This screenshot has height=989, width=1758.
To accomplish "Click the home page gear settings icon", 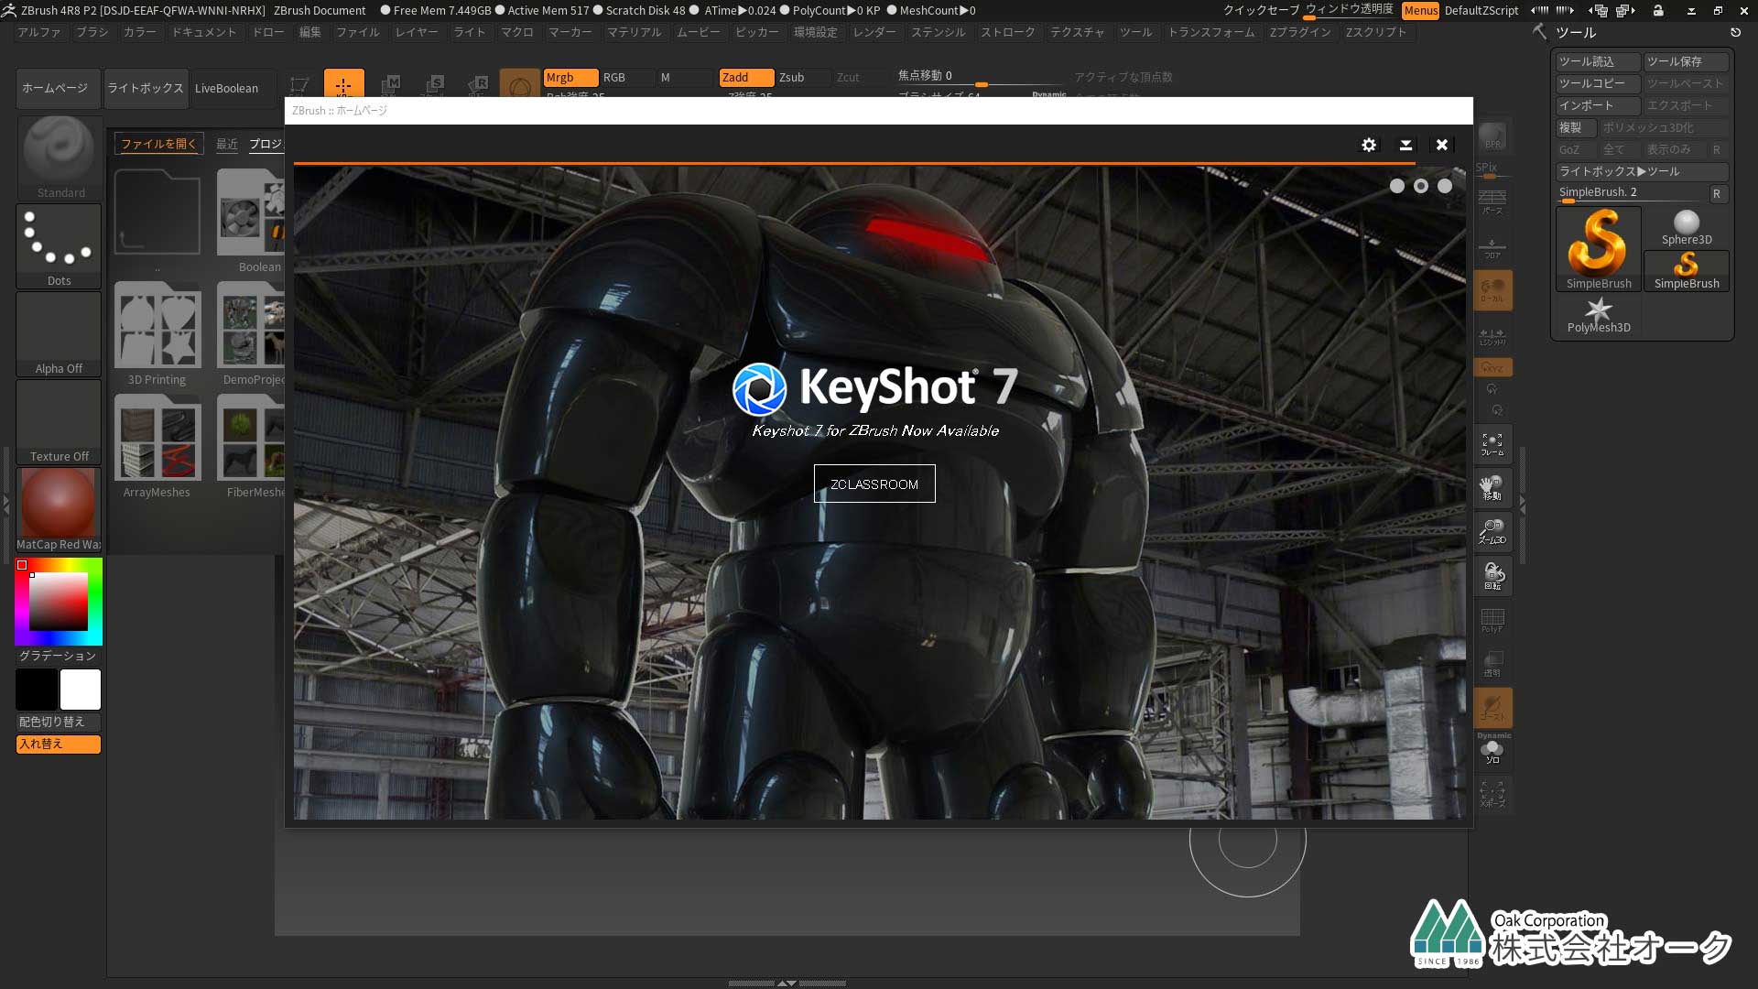I will [1369, 145].
